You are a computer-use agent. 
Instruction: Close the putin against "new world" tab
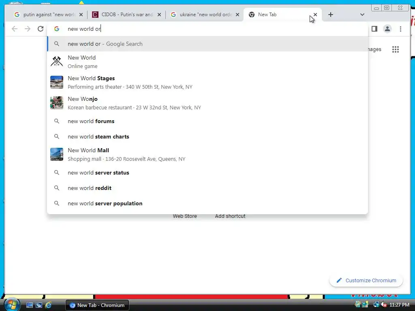click(x=81, y=15)
